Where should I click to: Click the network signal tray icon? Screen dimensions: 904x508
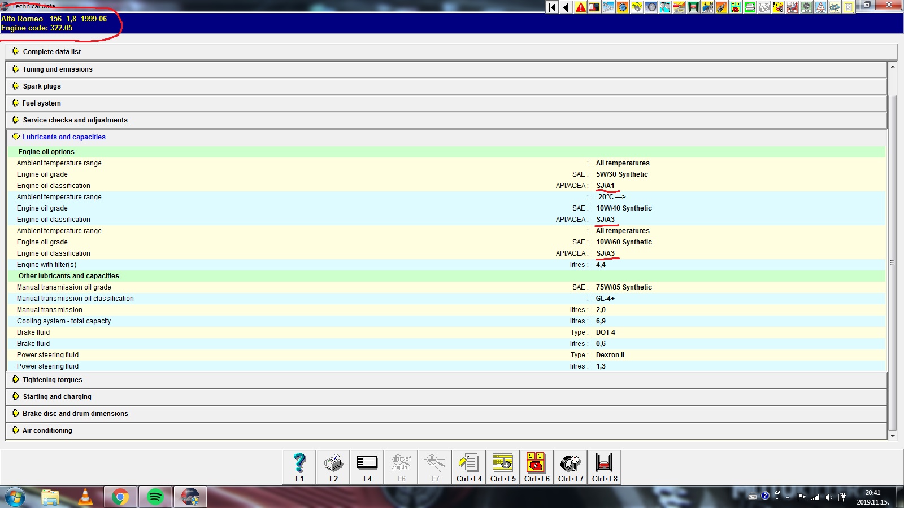click(815, 497)
